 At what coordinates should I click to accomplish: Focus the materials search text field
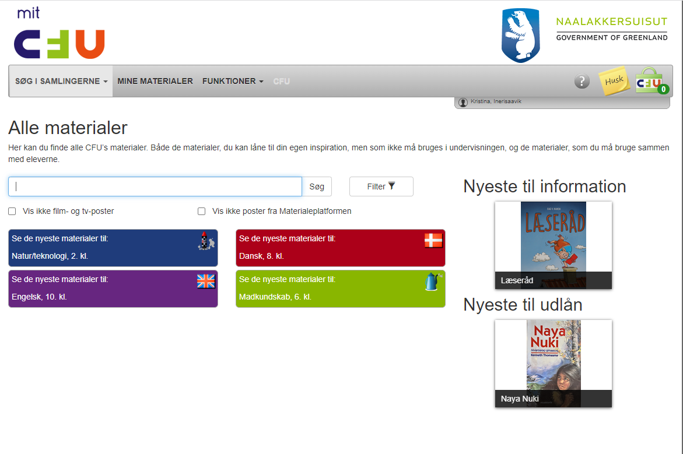tap(155, 186)
